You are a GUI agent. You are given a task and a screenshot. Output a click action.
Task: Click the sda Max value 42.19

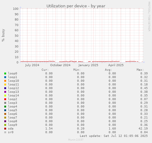(x=143, y=129)
